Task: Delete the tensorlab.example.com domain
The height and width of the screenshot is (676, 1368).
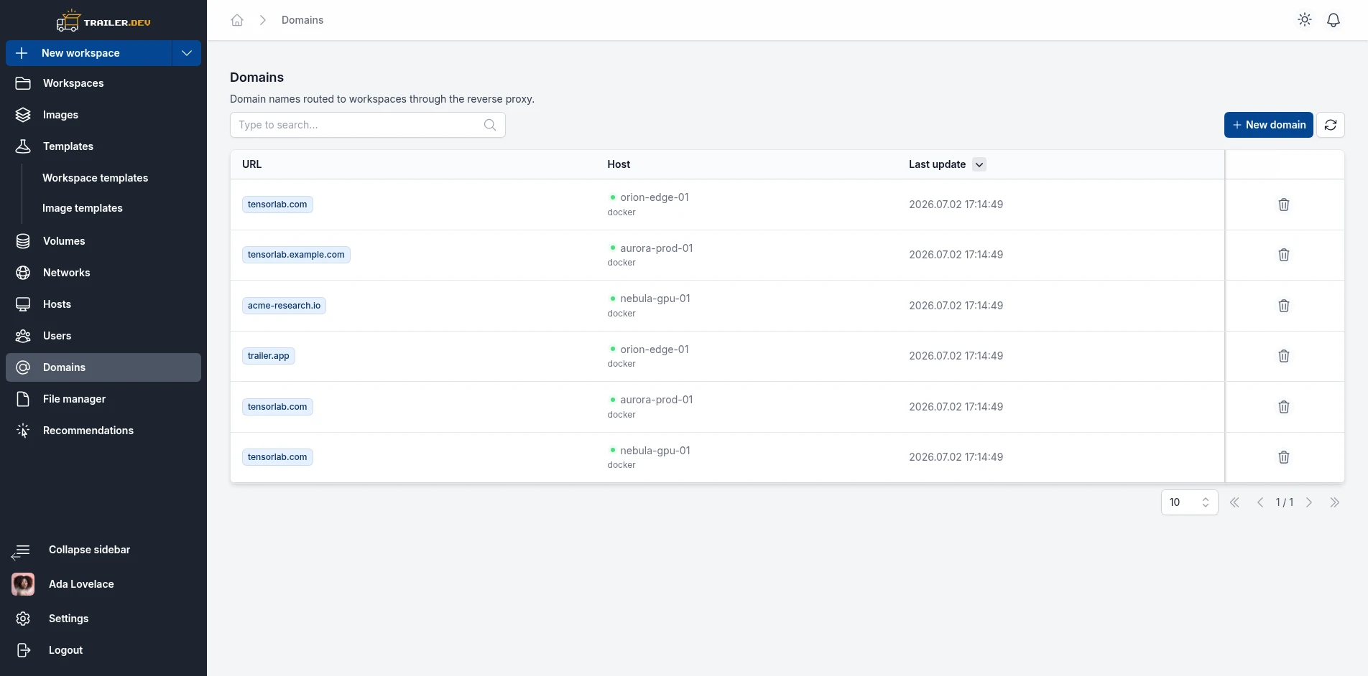Action: coord(1284,255)
